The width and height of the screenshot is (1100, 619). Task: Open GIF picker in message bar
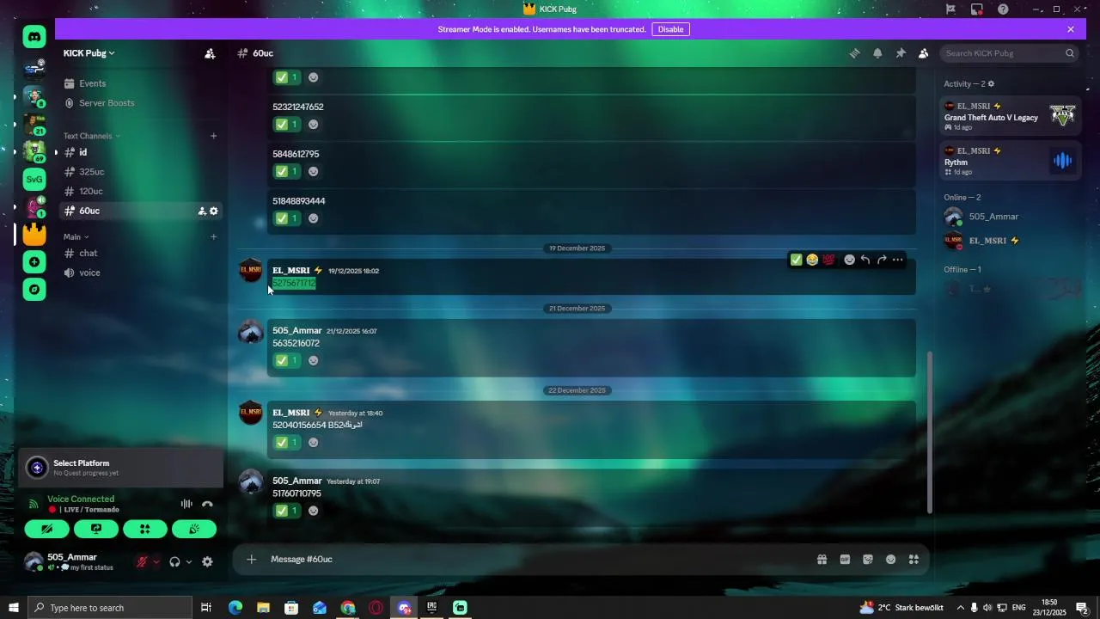[x=845, y=560]
